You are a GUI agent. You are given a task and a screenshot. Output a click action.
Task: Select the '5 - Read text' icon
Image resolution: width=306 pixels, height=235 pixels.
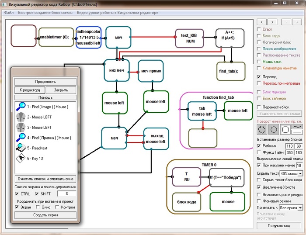point(21,148)
